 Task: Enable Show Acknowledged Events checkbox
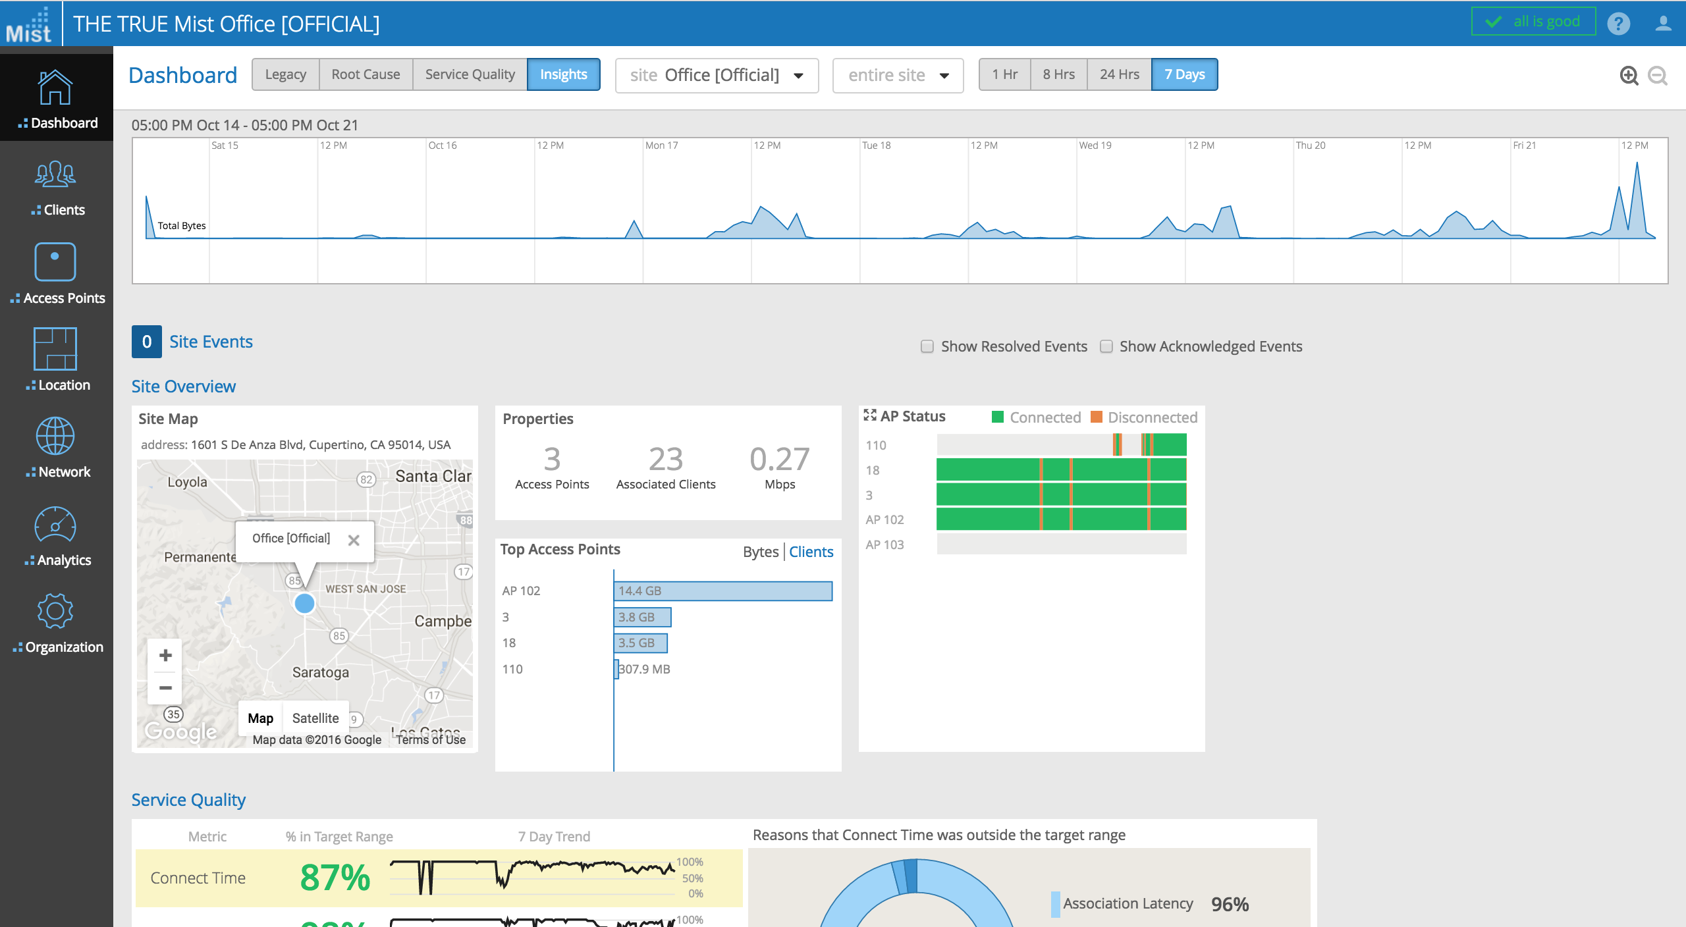(x=1106, y=346)
